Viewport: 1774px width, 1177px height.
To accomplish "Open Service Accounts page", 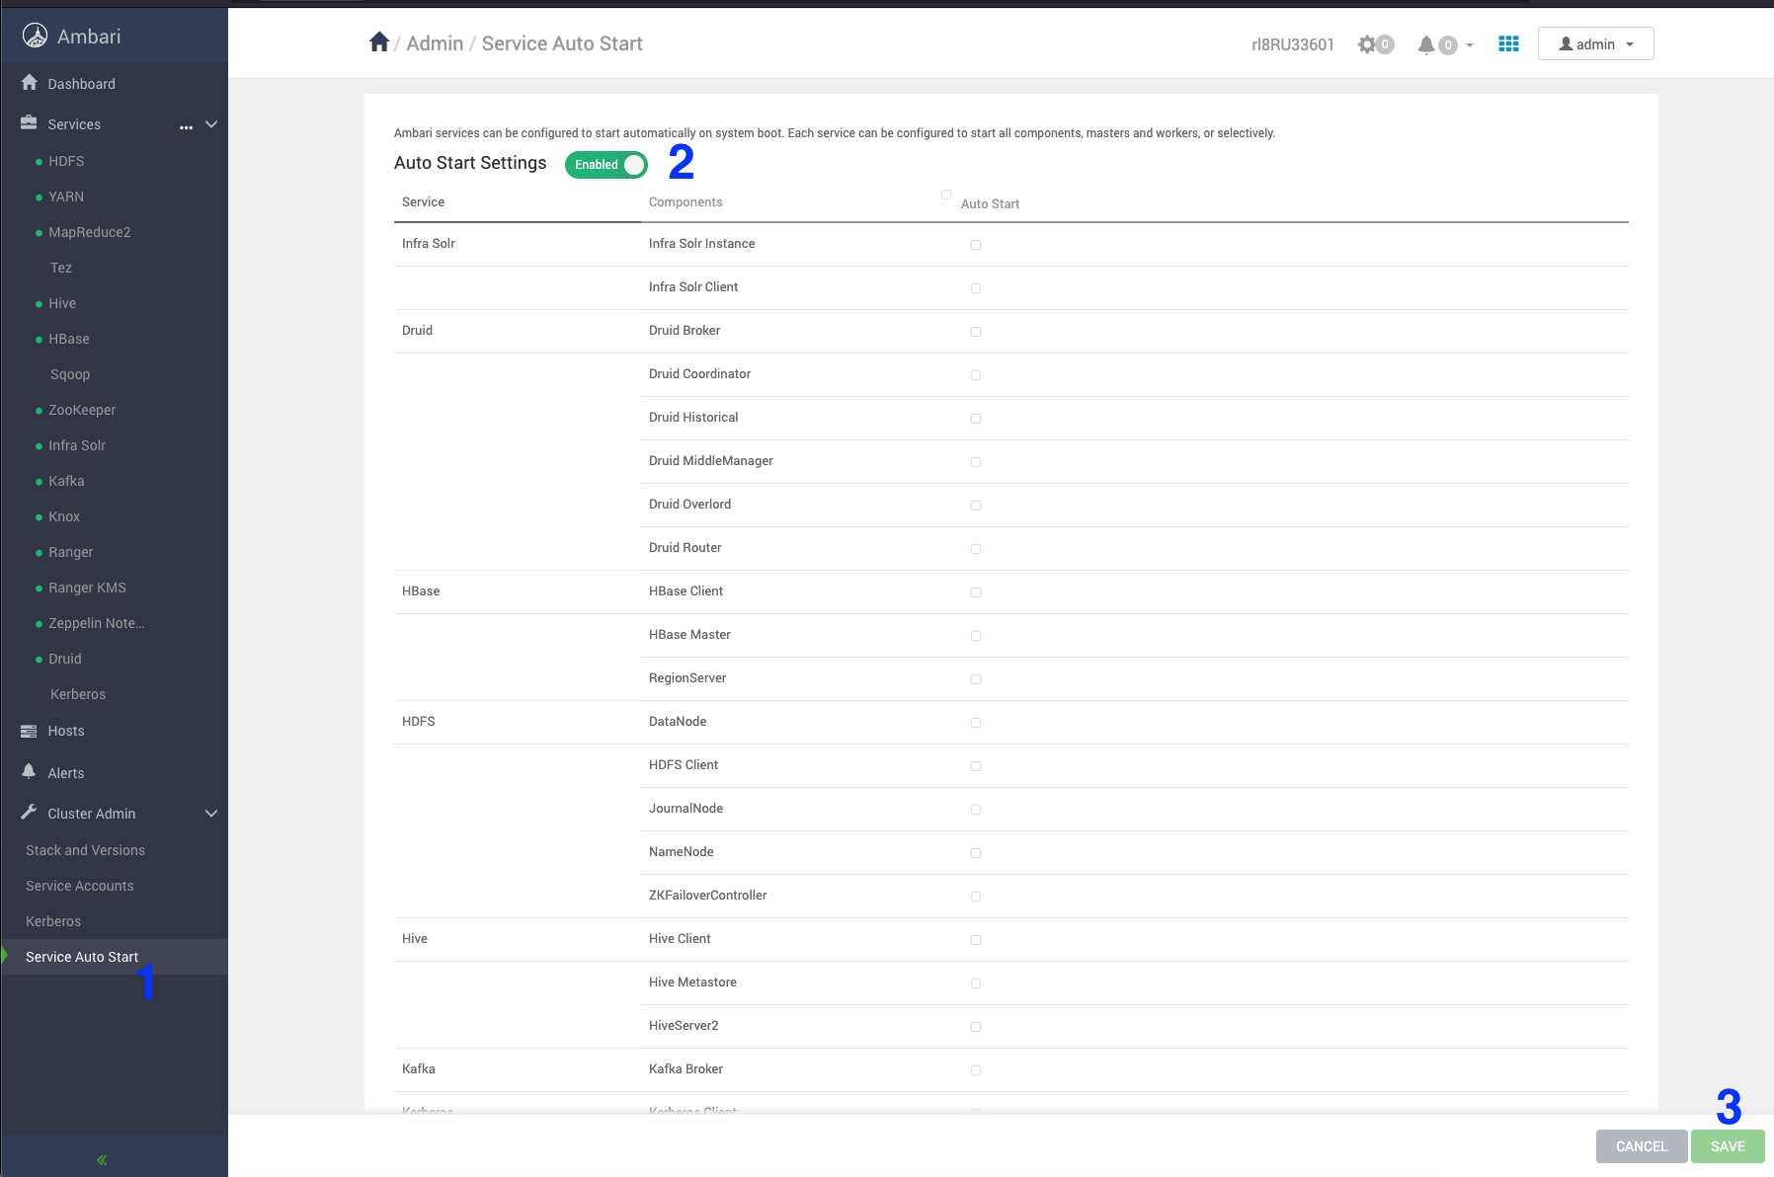I will tap(79, 886).
